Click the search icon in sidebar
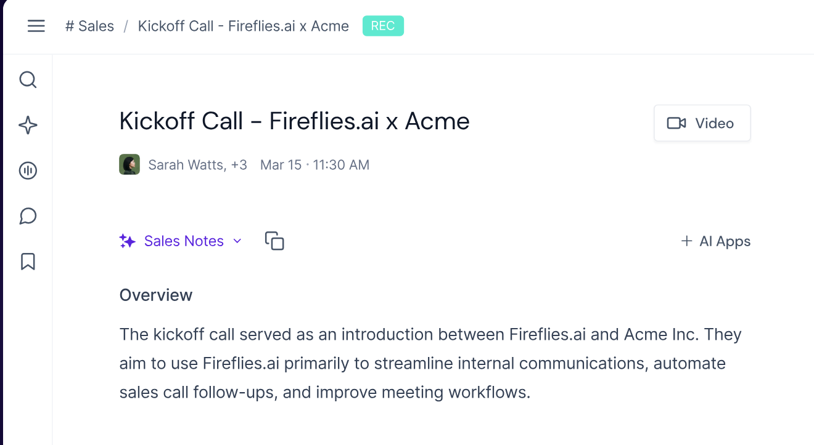The height and width of the screenshot is (445, 814). [x=28, y=80]
